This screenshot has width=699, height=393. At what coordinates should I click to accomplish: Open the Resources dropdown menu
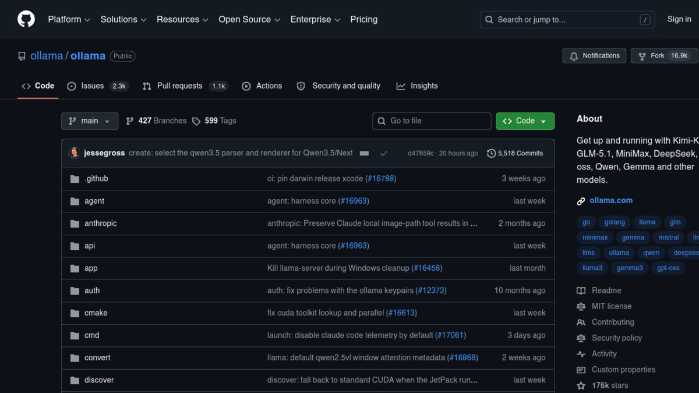(182, 19)
